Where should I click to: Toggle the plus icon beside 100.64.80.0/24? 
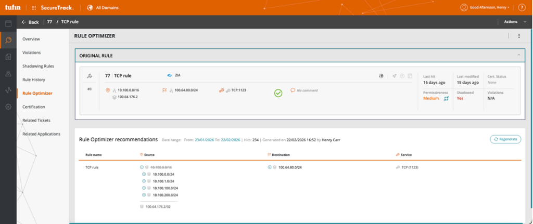[x=270, y=167]
